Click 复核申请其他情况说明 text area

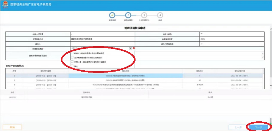(200, 56)
